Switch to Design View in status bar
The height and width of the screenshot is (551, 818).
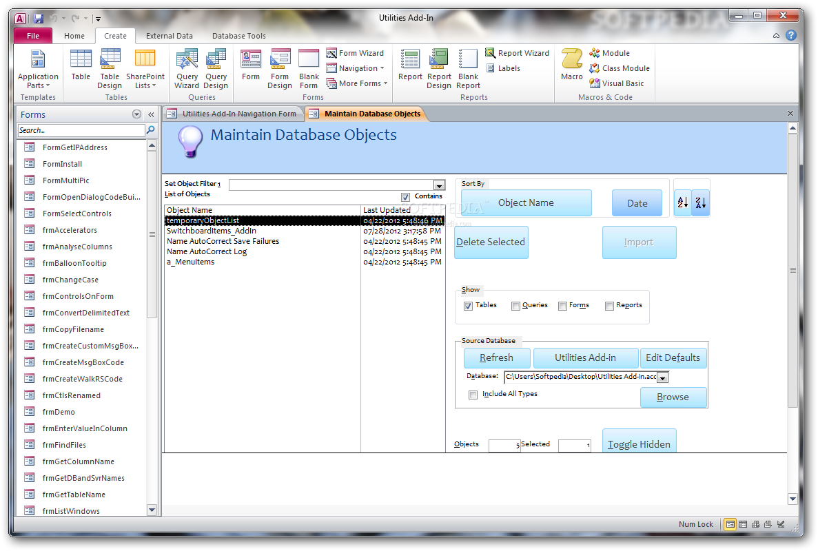pos(780,524)
